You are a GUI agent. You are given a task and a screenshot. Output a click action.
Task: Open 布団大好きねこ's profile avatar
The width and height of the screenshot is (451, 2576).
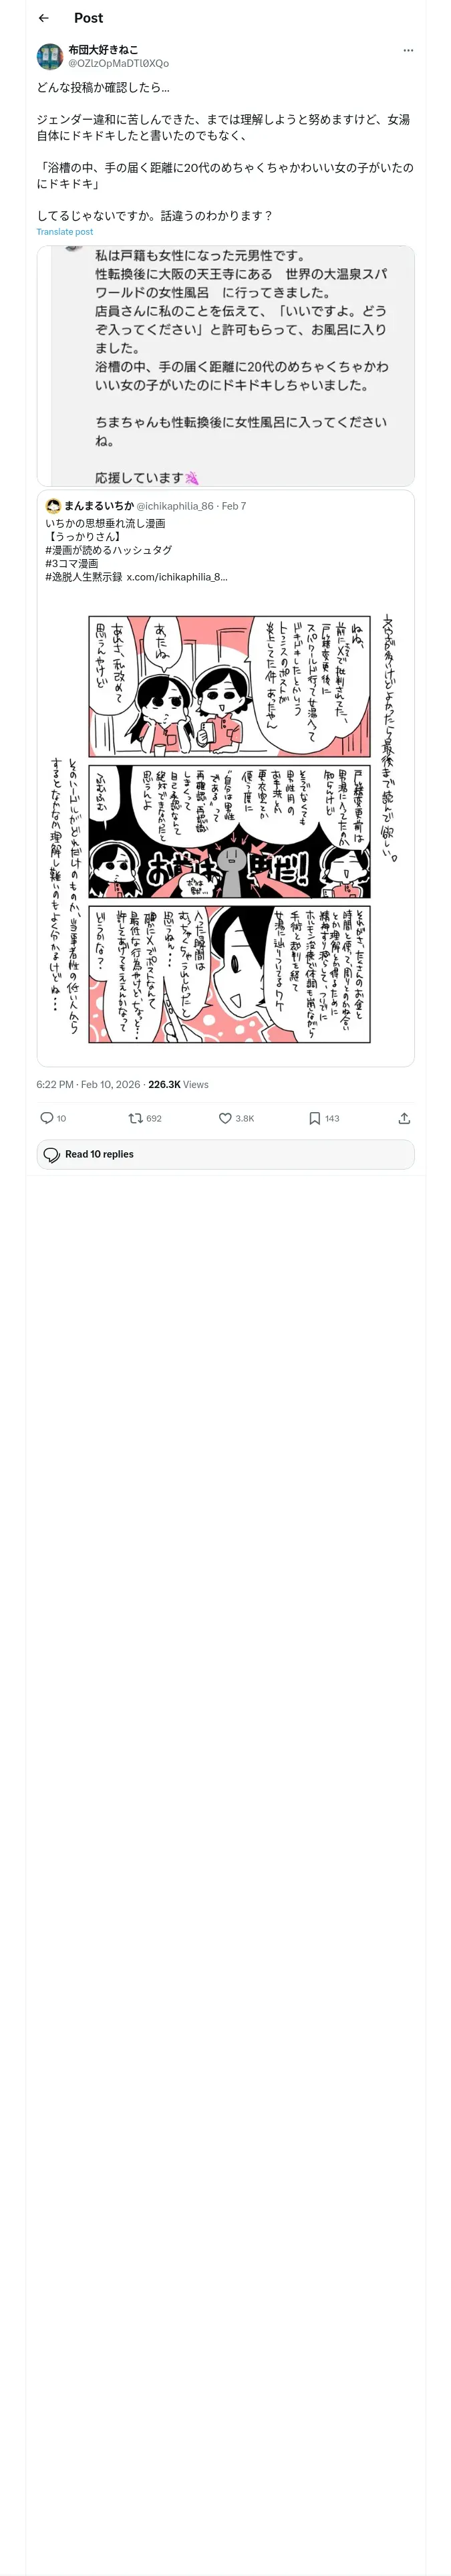(x=50, y=56)
